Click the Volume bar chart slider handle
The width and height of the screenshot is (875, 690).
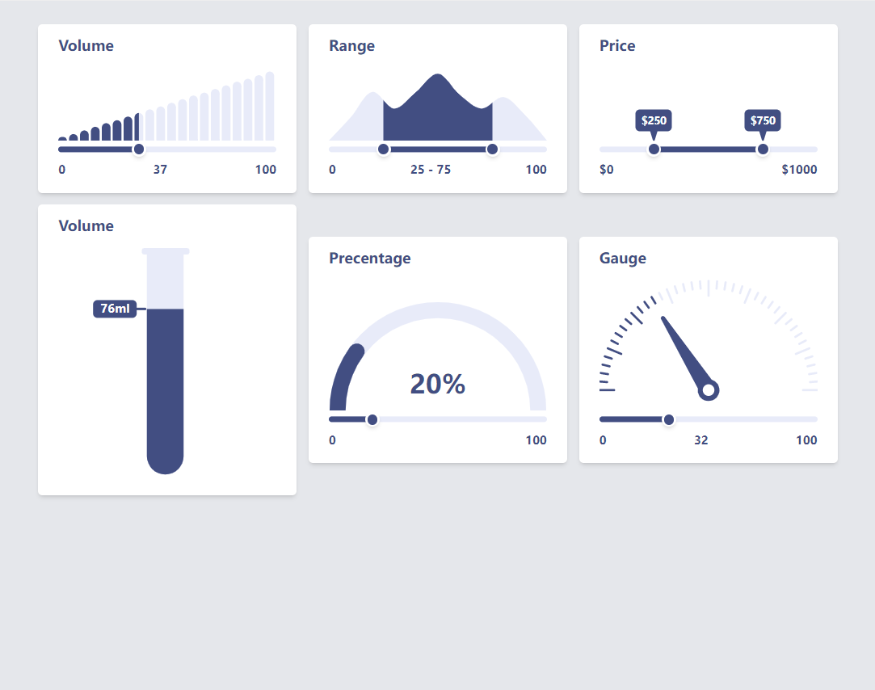pyautogui.click(x=139, y=149)
